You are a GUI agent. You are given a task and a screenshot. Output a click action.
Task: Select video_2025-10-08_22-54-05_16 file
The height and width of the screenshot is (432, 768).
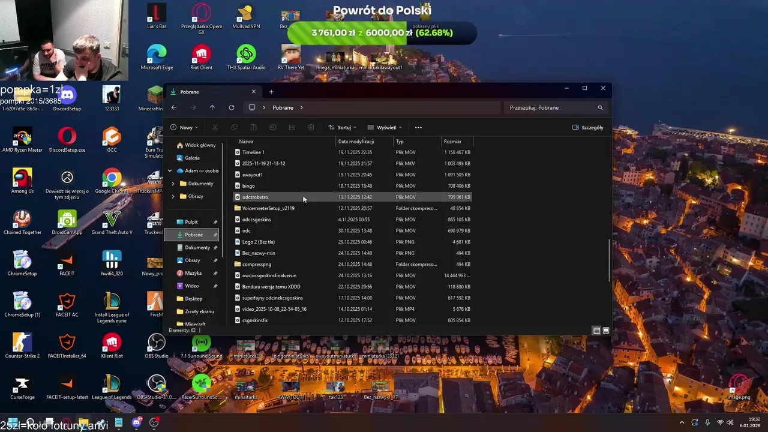pyautogui.click(x=353, y=309)
